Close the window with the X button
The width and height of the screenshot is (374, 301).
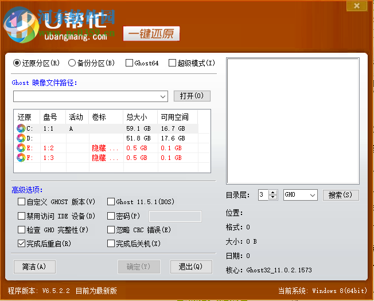(x=357, y=6)
